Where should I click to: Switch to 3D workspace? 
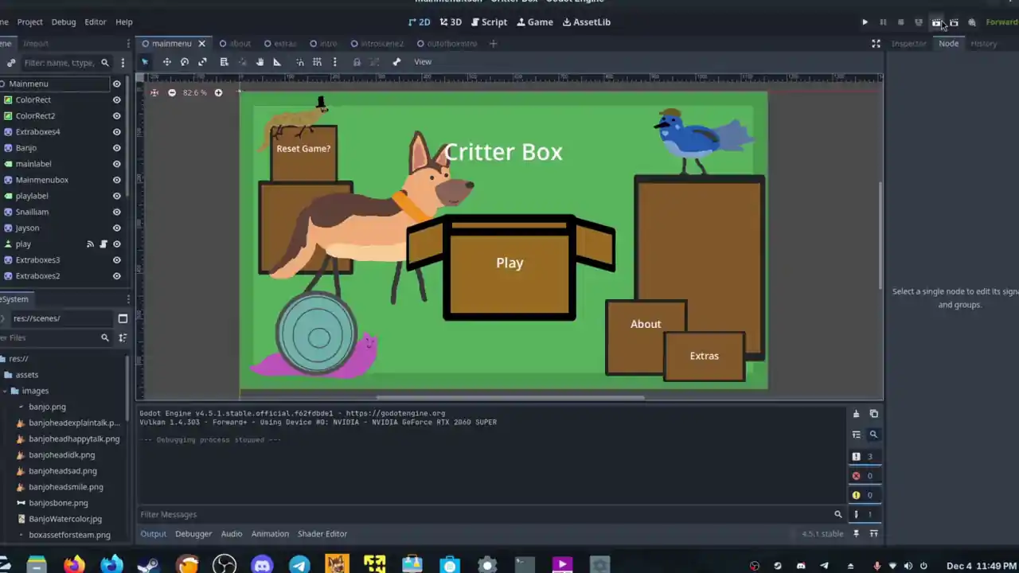tap(451, 22)
